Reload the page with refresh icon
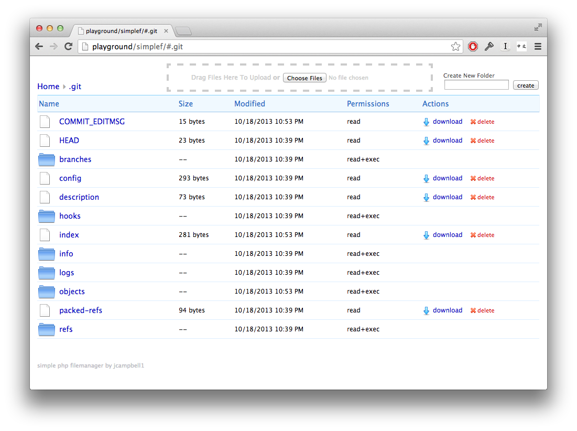The width and height of the screenshot is (577, 431). coord(69,46)
